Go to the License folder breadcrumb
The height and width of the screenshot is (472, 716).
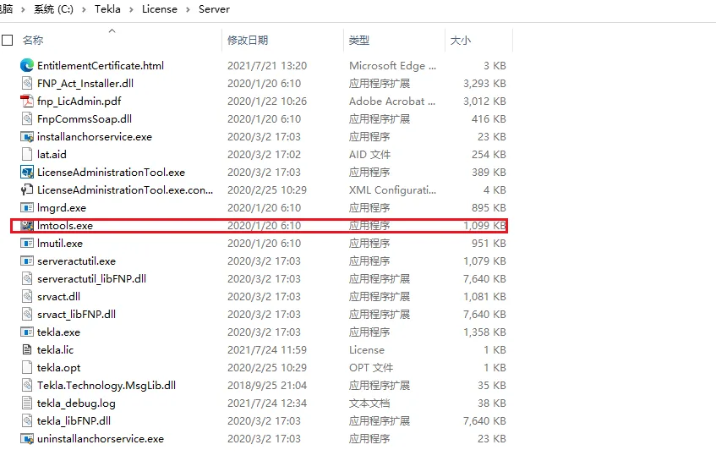160,9
